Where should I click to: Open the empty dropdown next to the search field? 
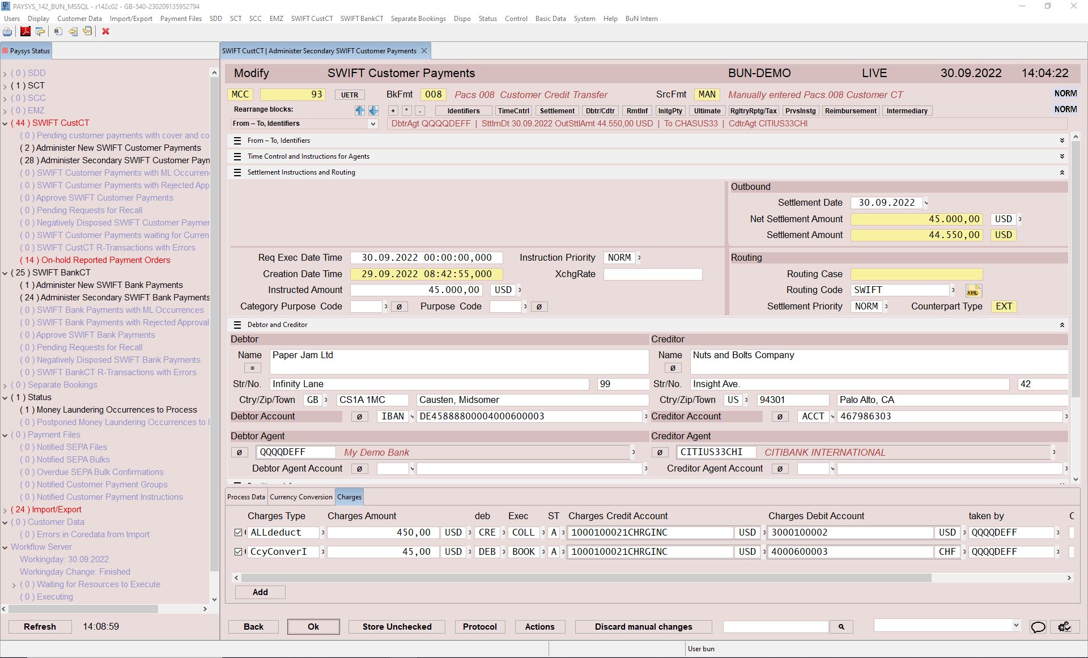point(1015,626)
